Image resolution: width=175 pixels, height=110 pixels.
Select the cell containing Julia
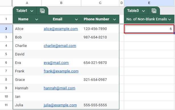coord(27,105)
